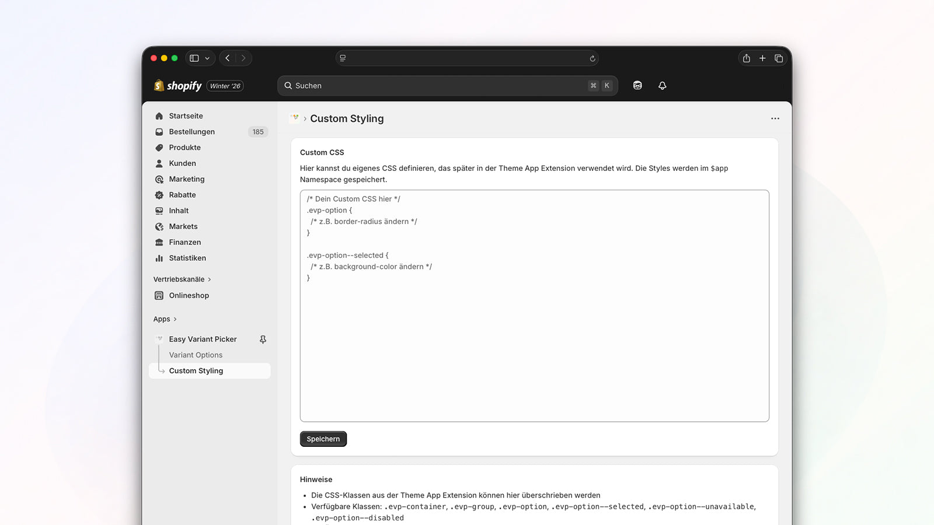Save the CSS with Speichern
This screenshot has height=525, width=934.
(x=323, y=439)
